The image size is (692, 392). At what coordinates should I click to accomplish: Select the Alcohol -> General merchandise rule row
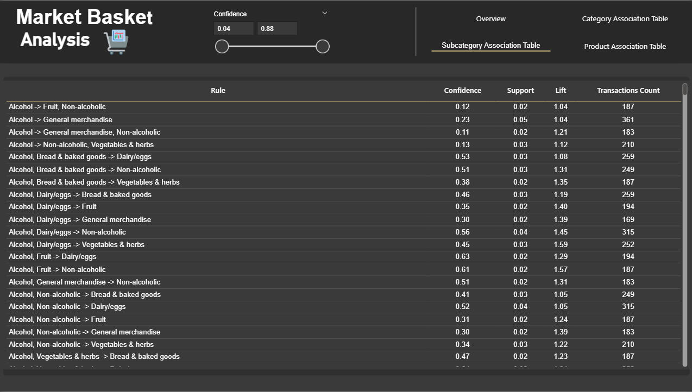click(x=60, y=119)
